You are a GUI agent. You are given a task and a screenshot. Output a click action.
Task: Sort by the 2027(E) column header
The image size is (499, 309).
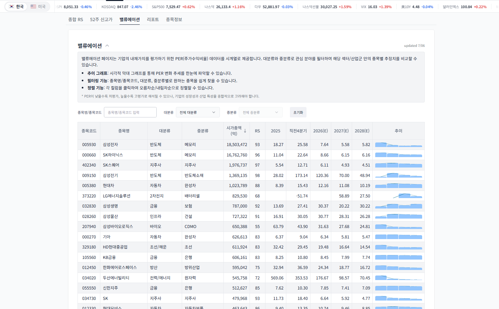pyautogui.click(x=341, y=131)
